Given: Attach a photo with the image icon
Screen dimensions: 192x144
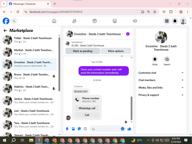Looking at the screenshot, I should point(73,129).
